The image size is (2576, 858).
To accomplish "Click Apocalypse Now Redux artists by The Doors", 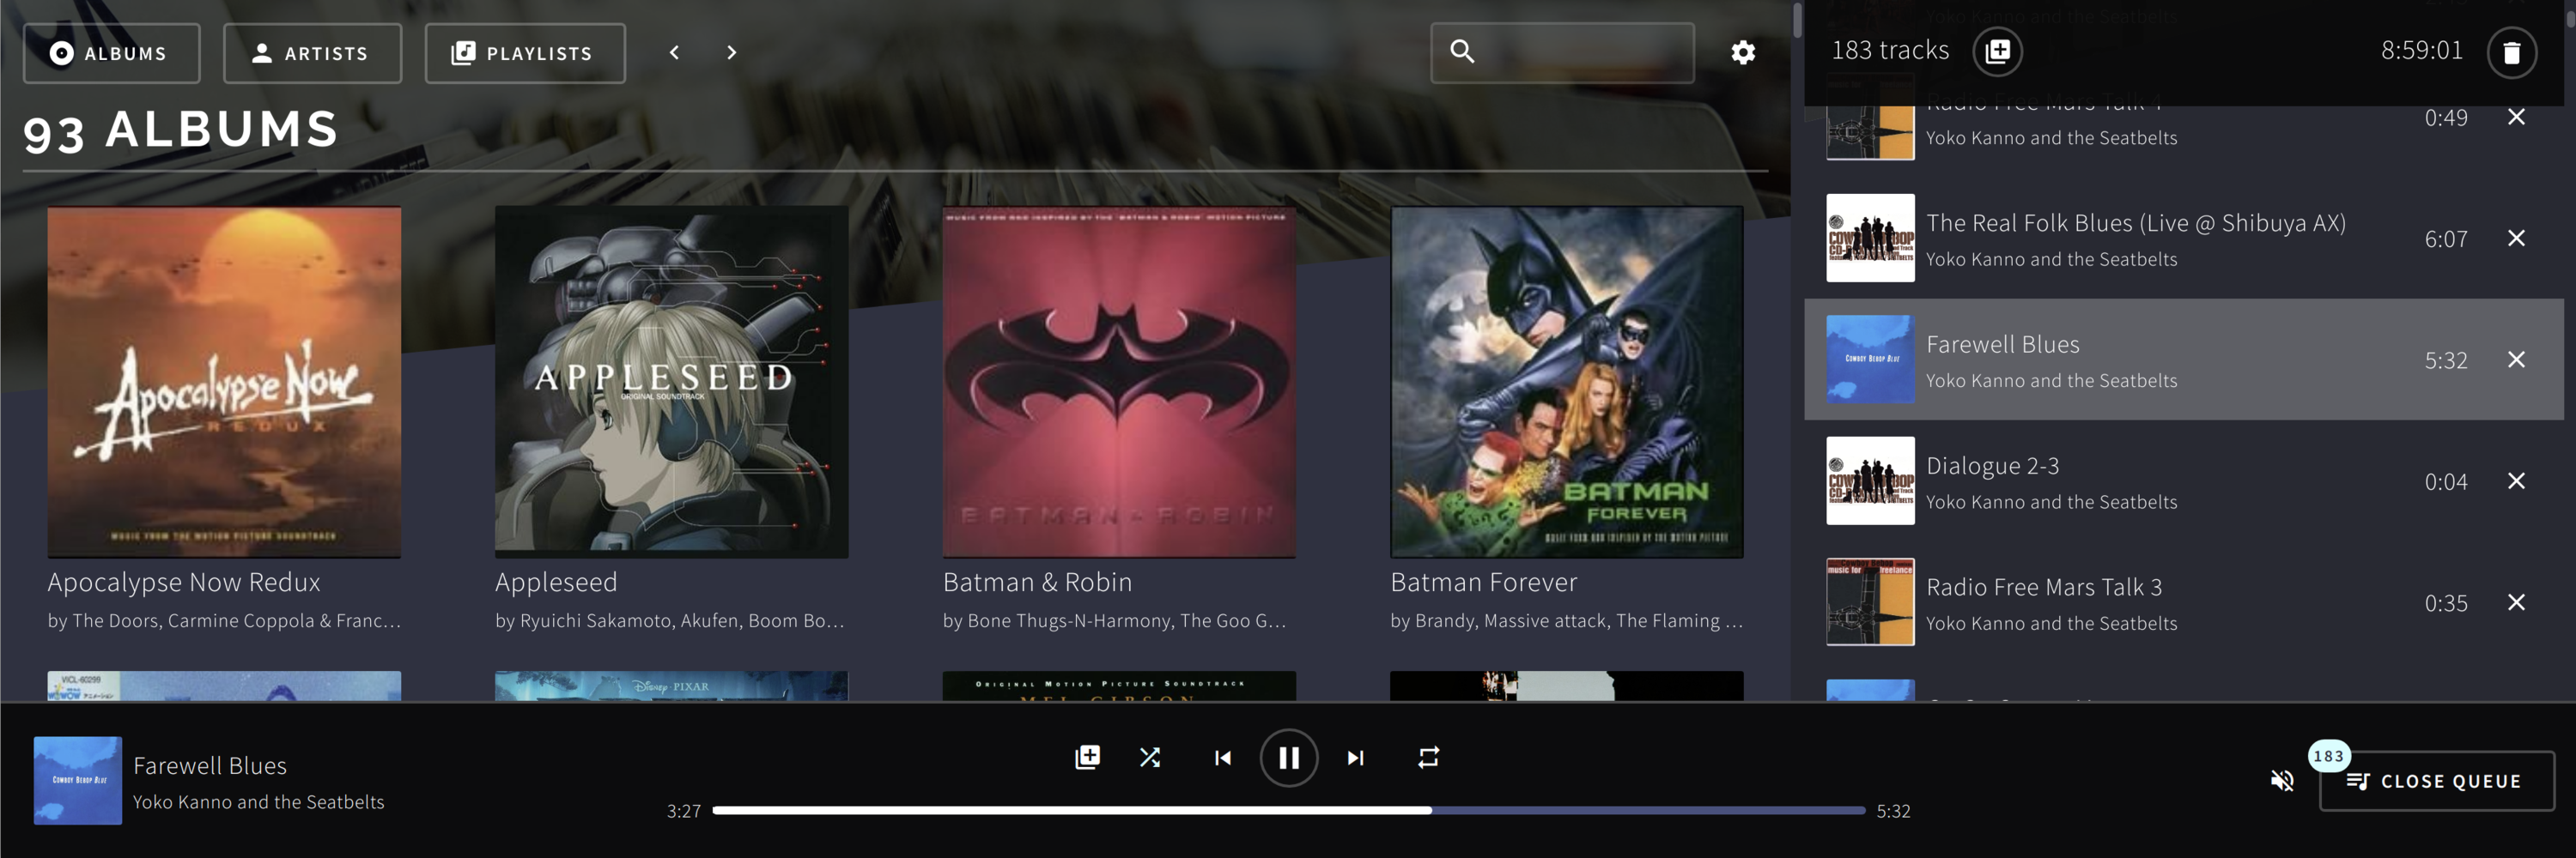I will [224, 621].
